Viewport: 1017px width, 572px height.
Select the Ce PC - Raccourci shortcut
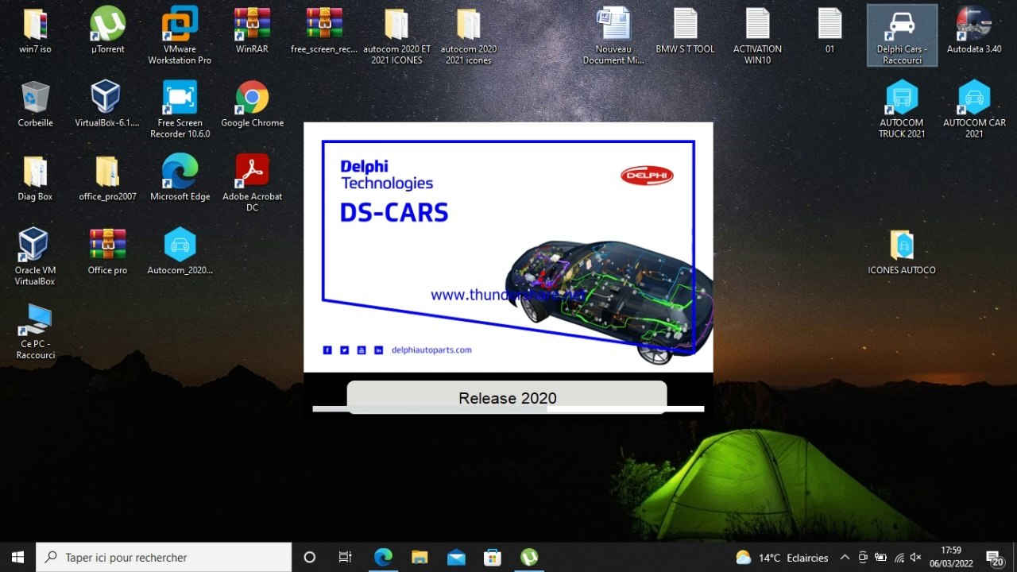click(x=35, y=331)
